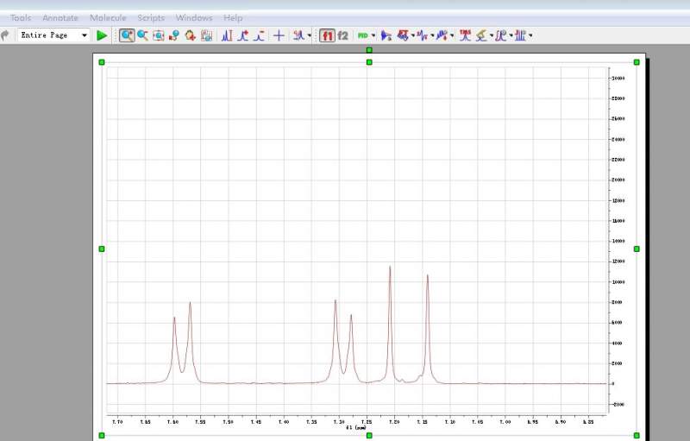The image size is (690, 441).
Task: Open the Help menu
Action: point(233,17)
